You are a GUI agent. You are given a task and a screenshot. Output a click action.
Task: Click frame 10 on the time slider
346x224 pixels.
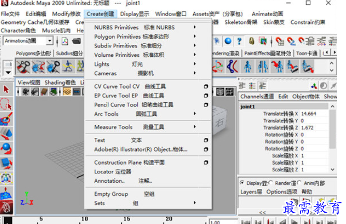pyautogui.click(x=85, y=219)
